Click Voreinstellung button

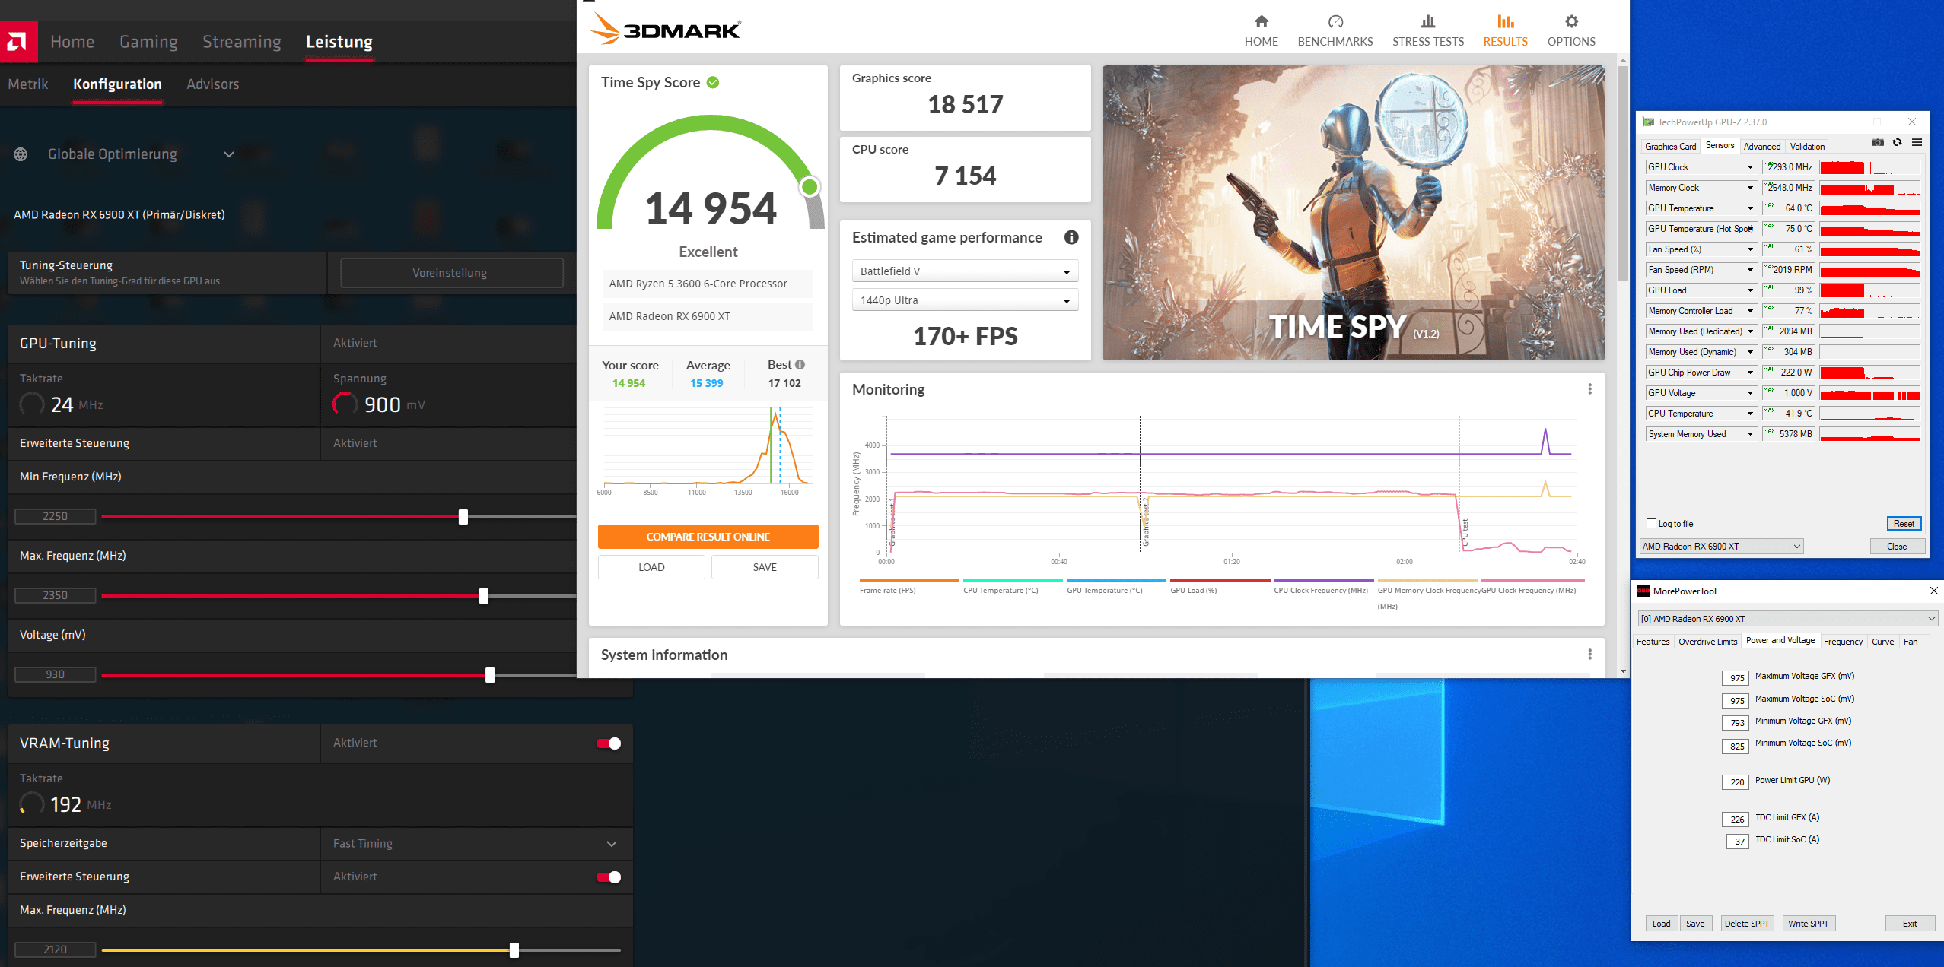pos(452,273)
